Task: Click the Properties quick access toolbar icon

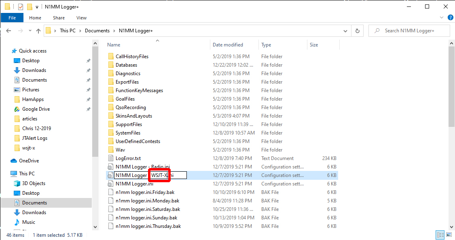Action: tap(20, 6)
